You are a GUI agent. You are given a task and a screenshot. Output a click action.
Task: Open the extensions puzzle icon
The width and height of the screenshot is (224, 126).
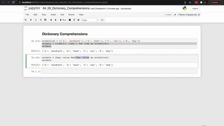click(201, 2)
